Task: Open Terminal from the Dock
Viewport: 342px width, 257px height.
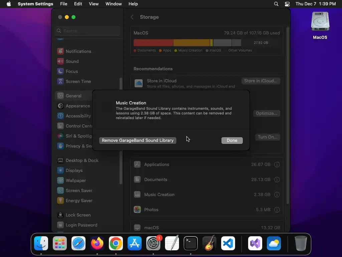Action: (191, 243)
